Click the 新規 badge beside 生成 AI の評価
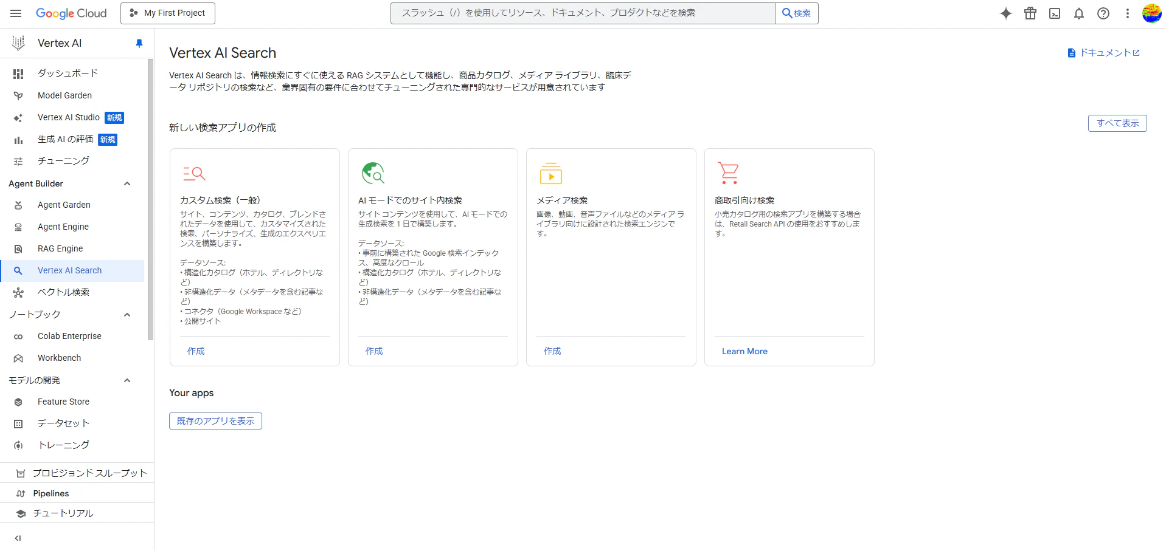1166x551 pixels. (x=108, y=140)
